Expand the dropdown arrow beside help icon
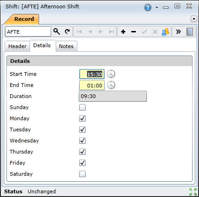The width and height of the screenshot is (199, 197). pos(157,7)
